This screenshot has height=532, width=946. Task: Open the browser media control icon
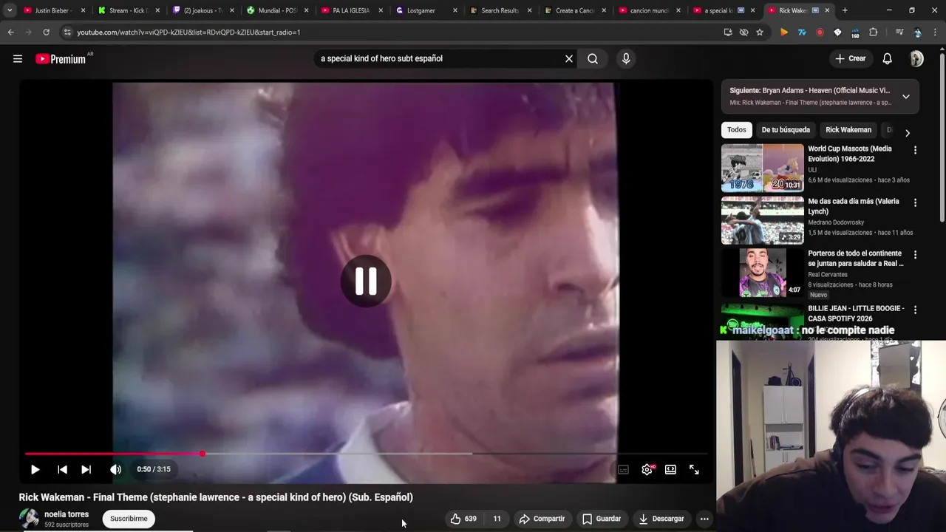click(x=899, y=33)
